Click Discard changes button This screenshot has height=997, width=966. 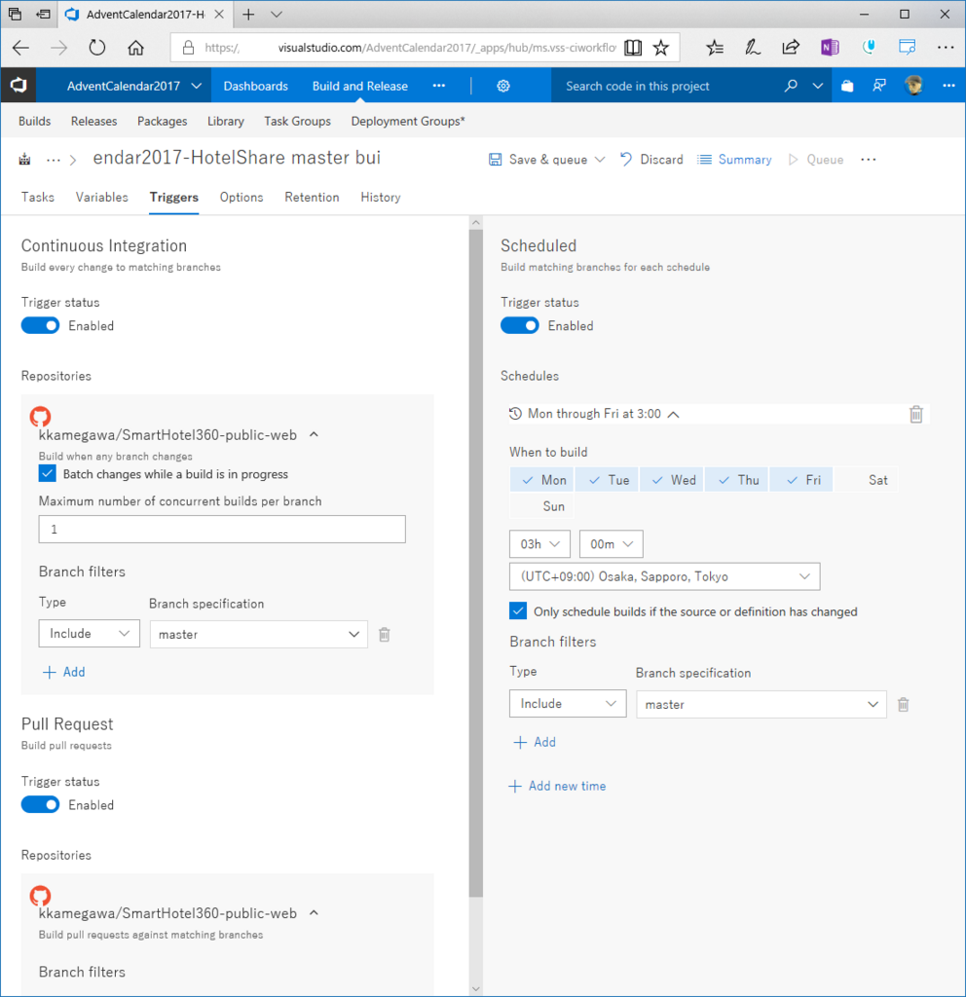pyautogui.click(x=651, y=160)
